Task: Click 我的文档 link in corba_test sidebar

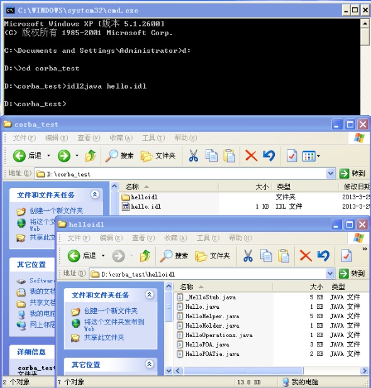Action: [x=42, y=292]
